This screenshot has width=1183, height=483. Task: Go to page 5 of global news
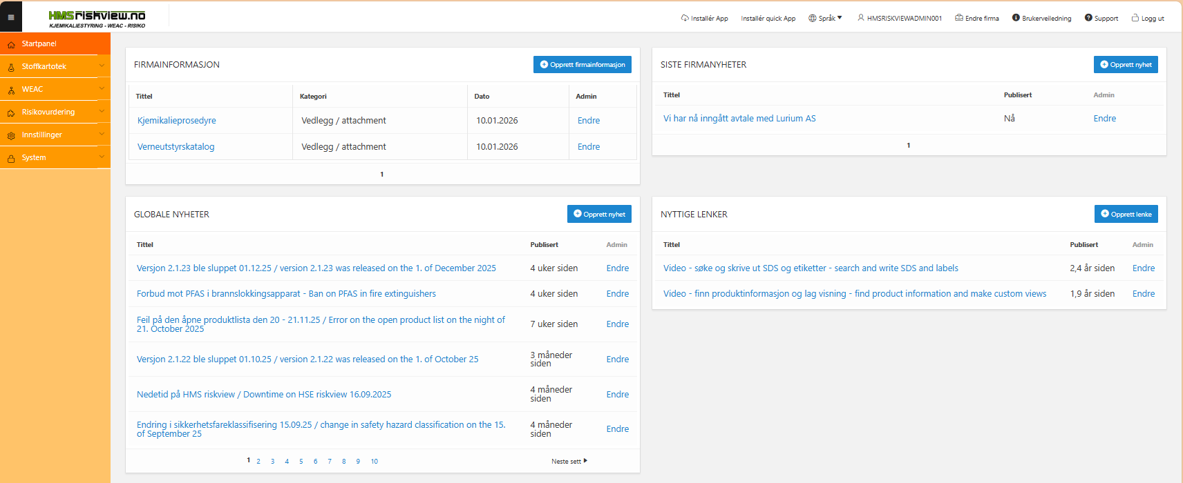pyautogui.click(x=301, y=462)
